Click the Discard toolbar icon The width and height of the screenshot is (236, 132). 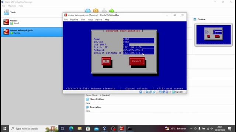[x=104, y=11]
